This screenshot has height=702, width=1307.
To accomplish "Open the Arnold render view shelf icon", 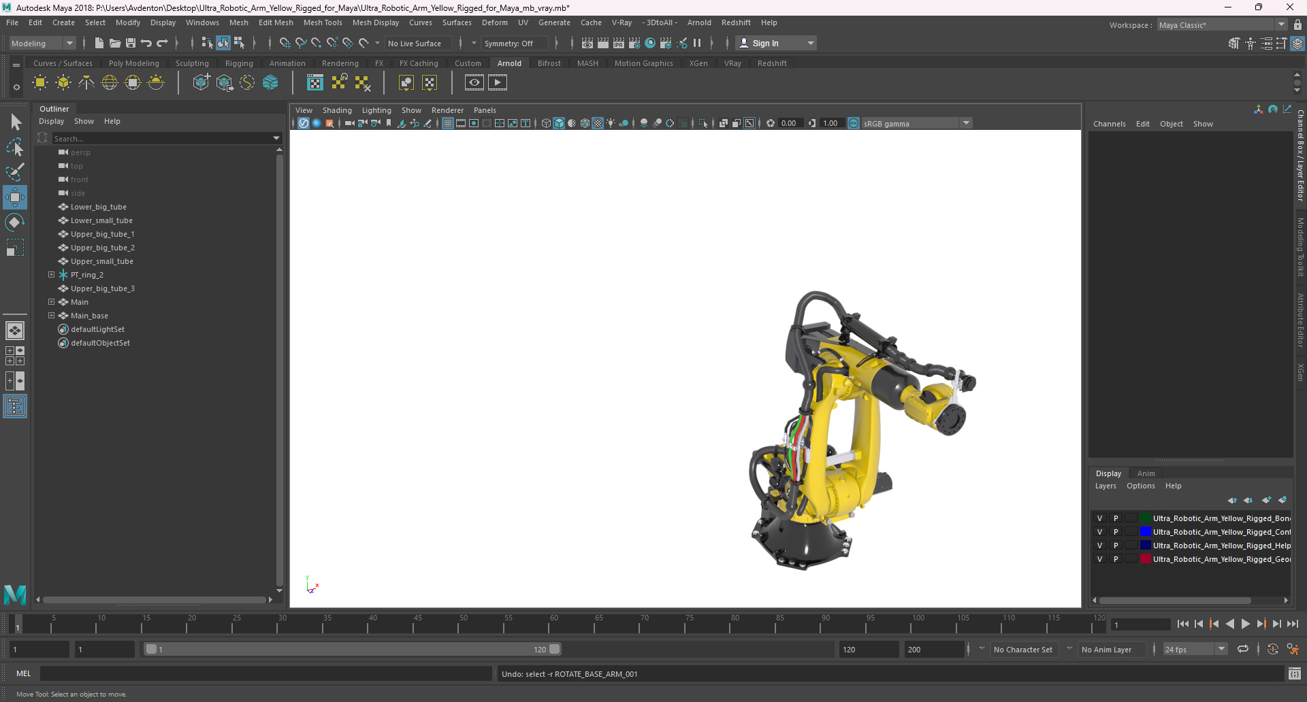I will pyautogui.click(x=474, y=82).
